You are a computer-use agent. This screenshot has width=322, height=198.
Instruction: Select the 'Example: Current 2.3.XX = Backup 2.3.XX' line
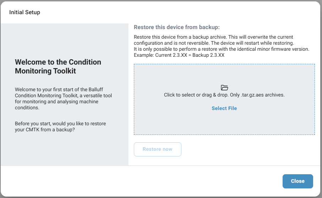[179, 55]
